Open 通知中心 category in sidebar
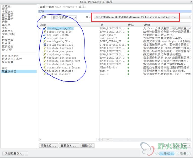The width and height of the screenshot is (193, 158). 7,31
